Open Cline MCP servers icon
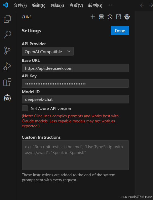Screen dimensions: 153x200 (x=101, y=17)
